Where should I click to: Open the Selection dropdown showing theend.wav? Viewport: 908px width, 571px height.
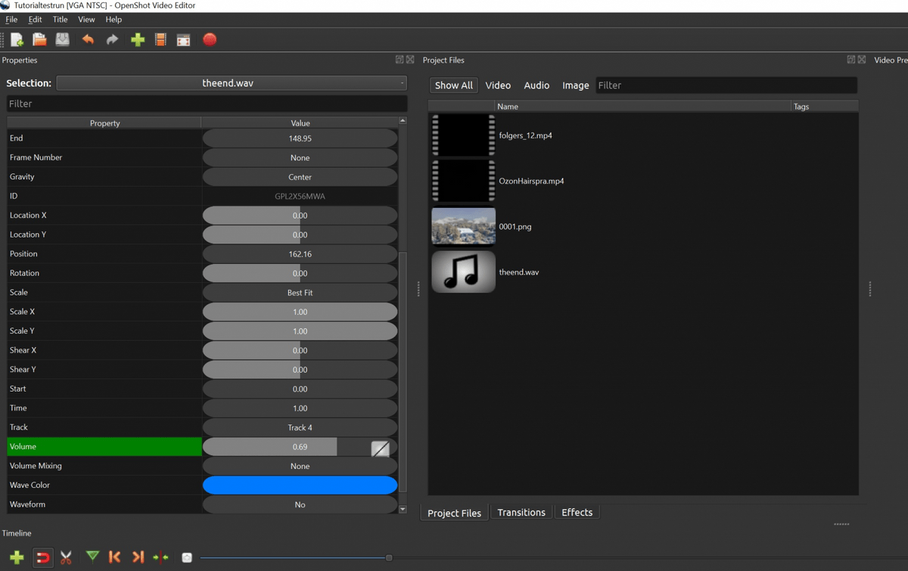pyautogui.click(x=232, y=83)
